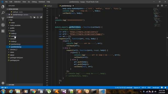Open the reqres.in/api/users/2 URL link
168x94 pixels.
pyautogui.click(x=84, y=32)
